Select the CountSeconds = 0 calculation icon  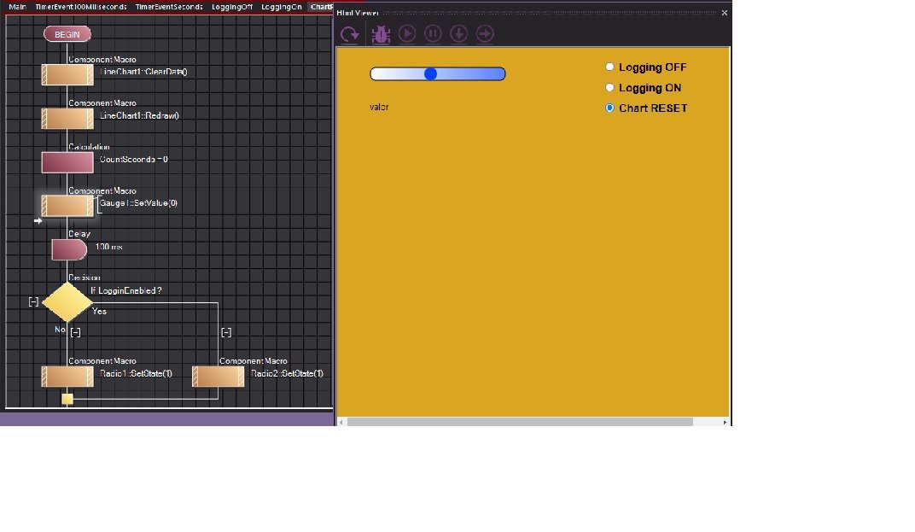67,162
